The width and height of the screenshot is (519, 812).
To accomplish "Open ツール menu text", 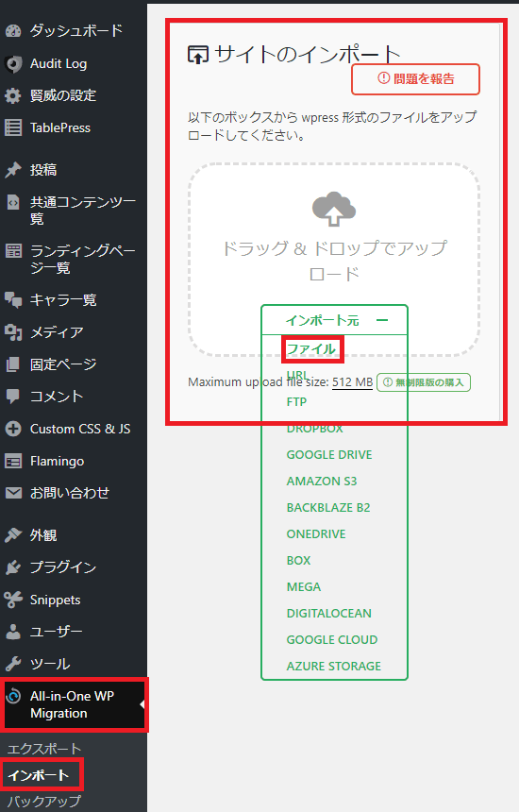I will click(x=50, y=664).
